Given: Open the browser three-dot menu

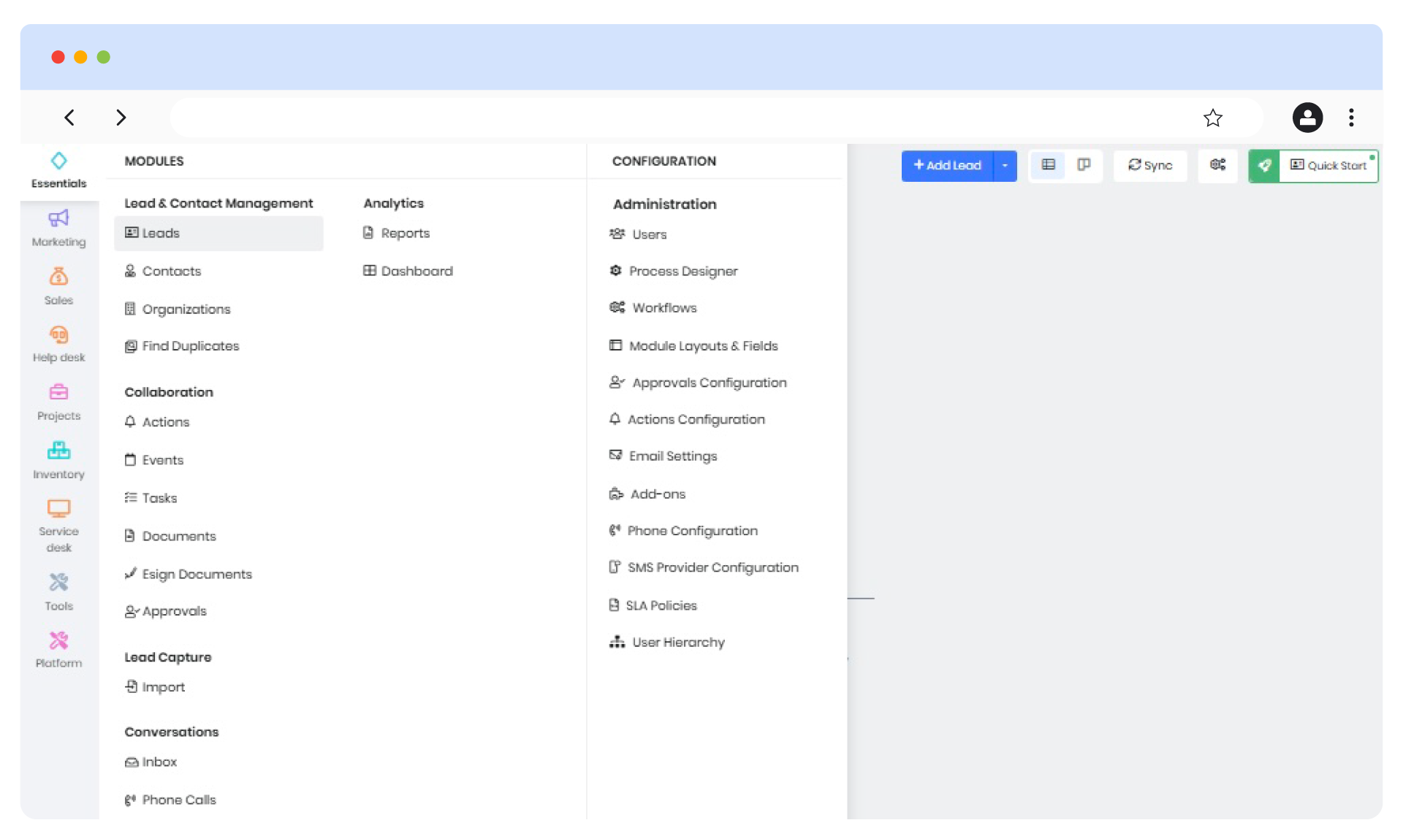Looking at the screenshot, I should click(x=1351, y=118).
